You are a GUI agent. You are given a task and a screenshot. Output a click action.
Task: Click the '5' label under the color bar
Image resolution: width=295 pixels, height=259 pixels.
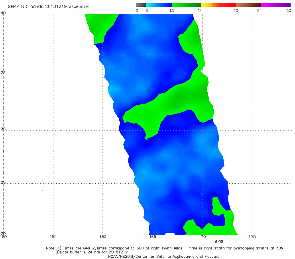147,11
